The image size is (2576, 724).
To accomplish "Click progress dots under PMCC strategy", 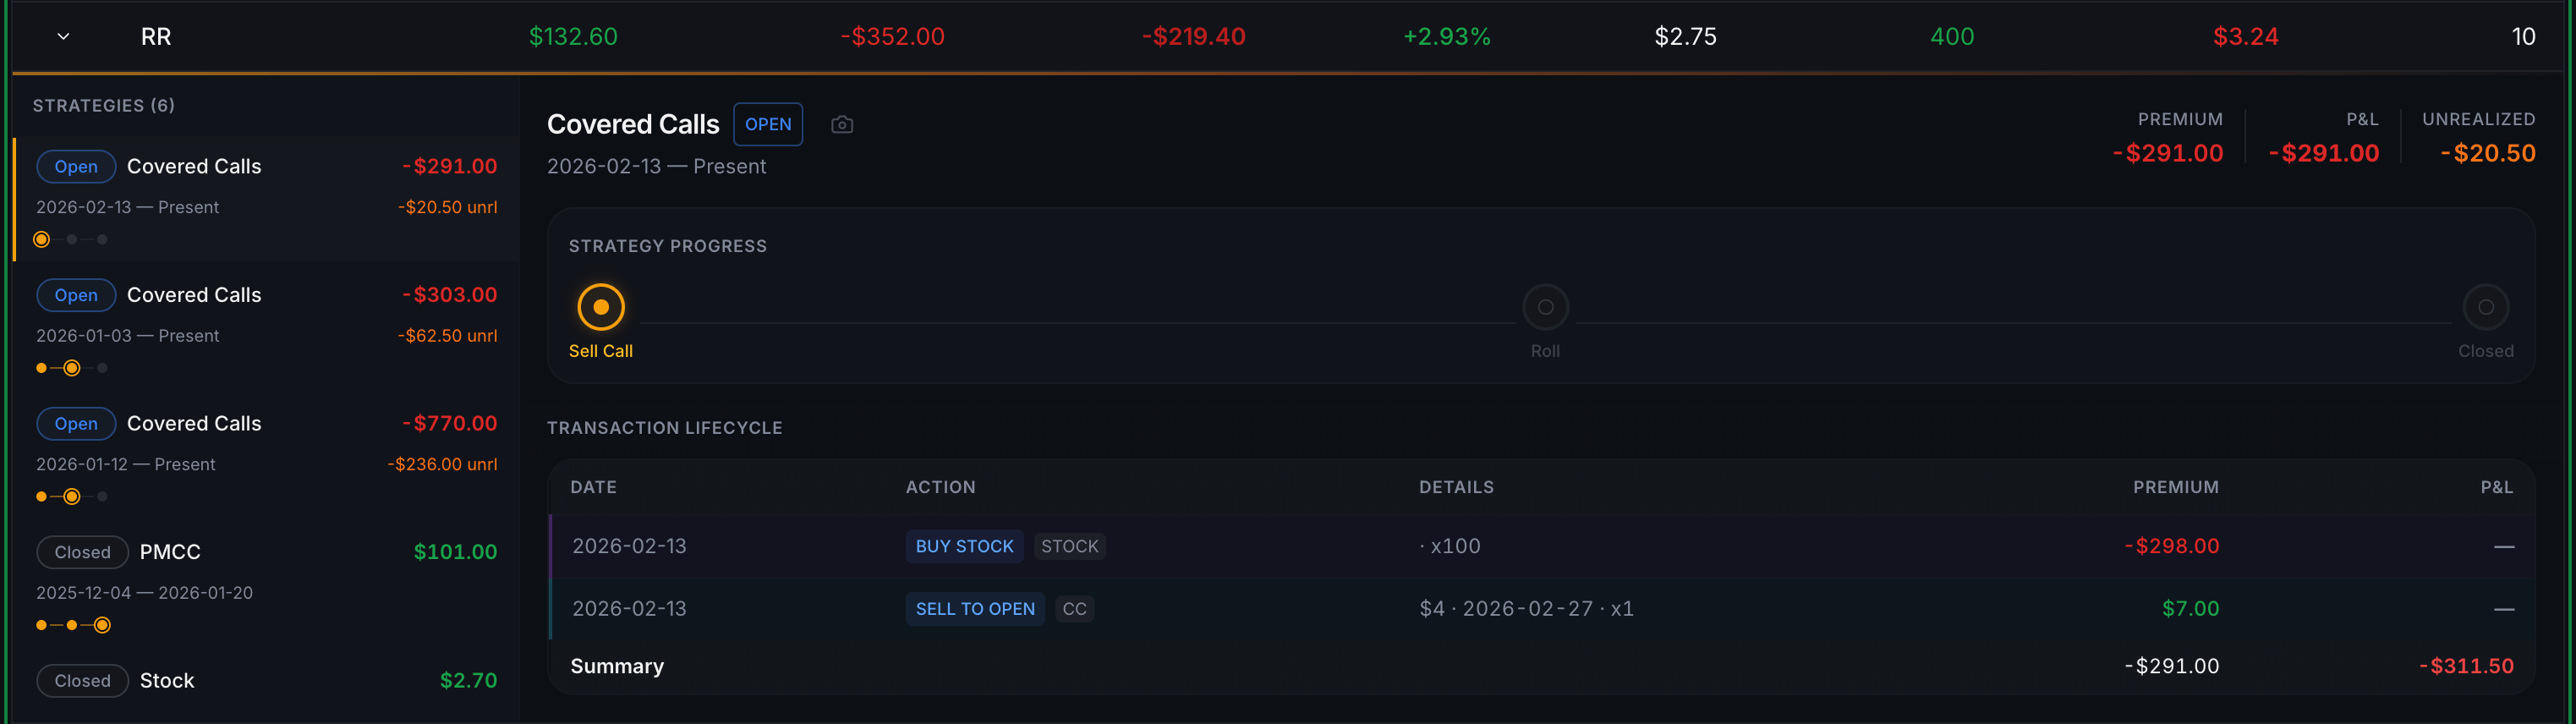I will tap(72, 625).
